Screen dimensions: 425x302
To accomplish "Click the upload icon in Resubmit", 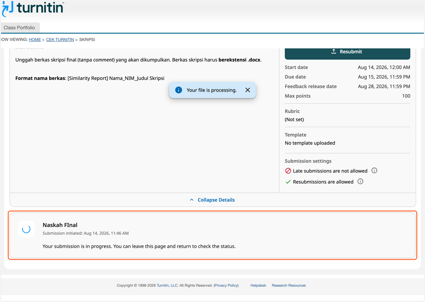I will (334, 52).
